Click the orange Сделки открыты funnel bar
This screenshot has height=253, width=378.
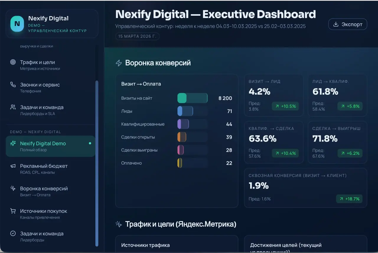(182, 137)
